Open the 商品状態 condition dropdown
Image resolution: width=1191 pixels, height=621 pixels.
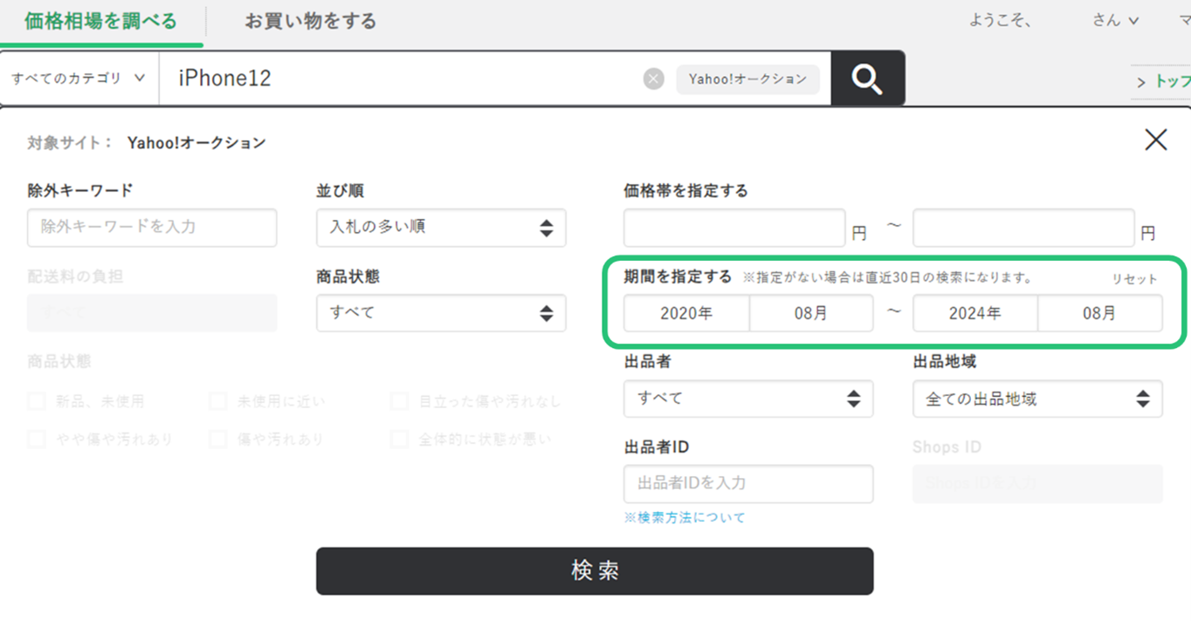(x=441, y=313)
